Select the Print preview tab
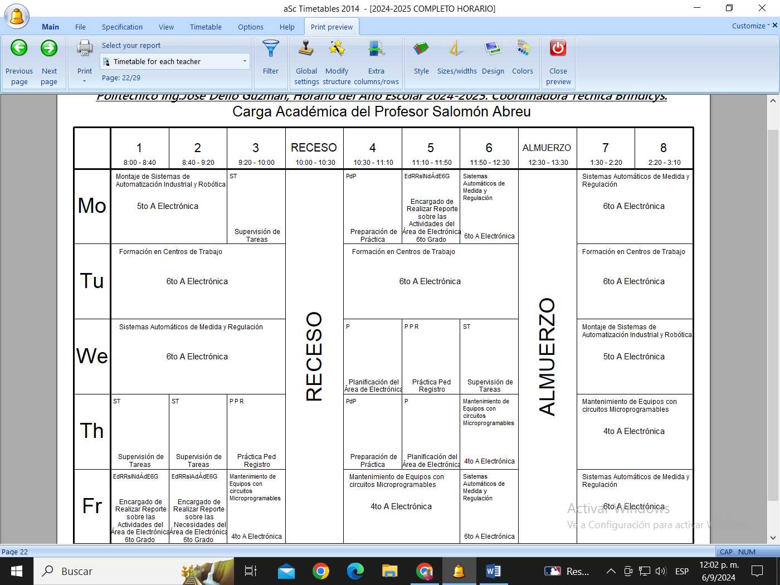 (331, 27)
